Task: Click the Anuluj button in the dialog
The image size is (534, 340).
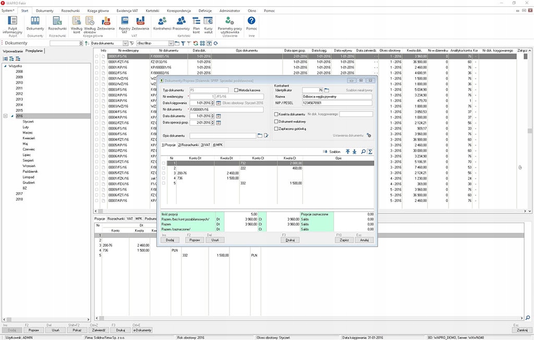Action: (x=363, y=240)
